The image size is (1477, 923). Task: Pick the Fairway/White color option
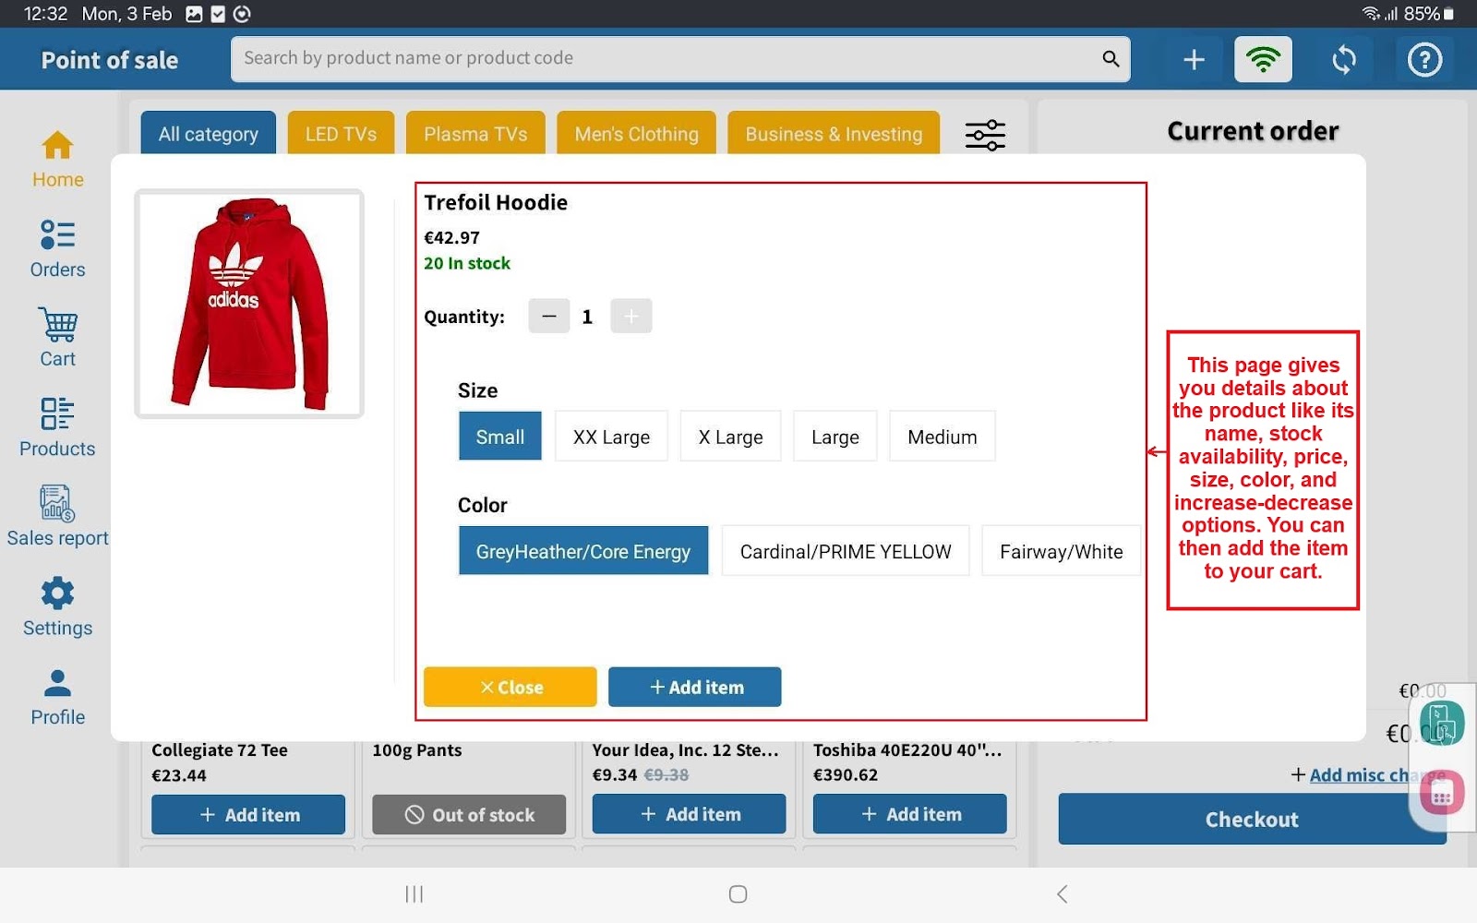[1061, 551]
